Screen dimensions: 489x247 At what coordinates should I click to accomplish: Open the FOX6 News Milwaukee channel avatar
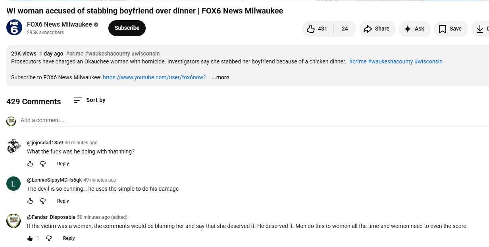coord(14,28)
